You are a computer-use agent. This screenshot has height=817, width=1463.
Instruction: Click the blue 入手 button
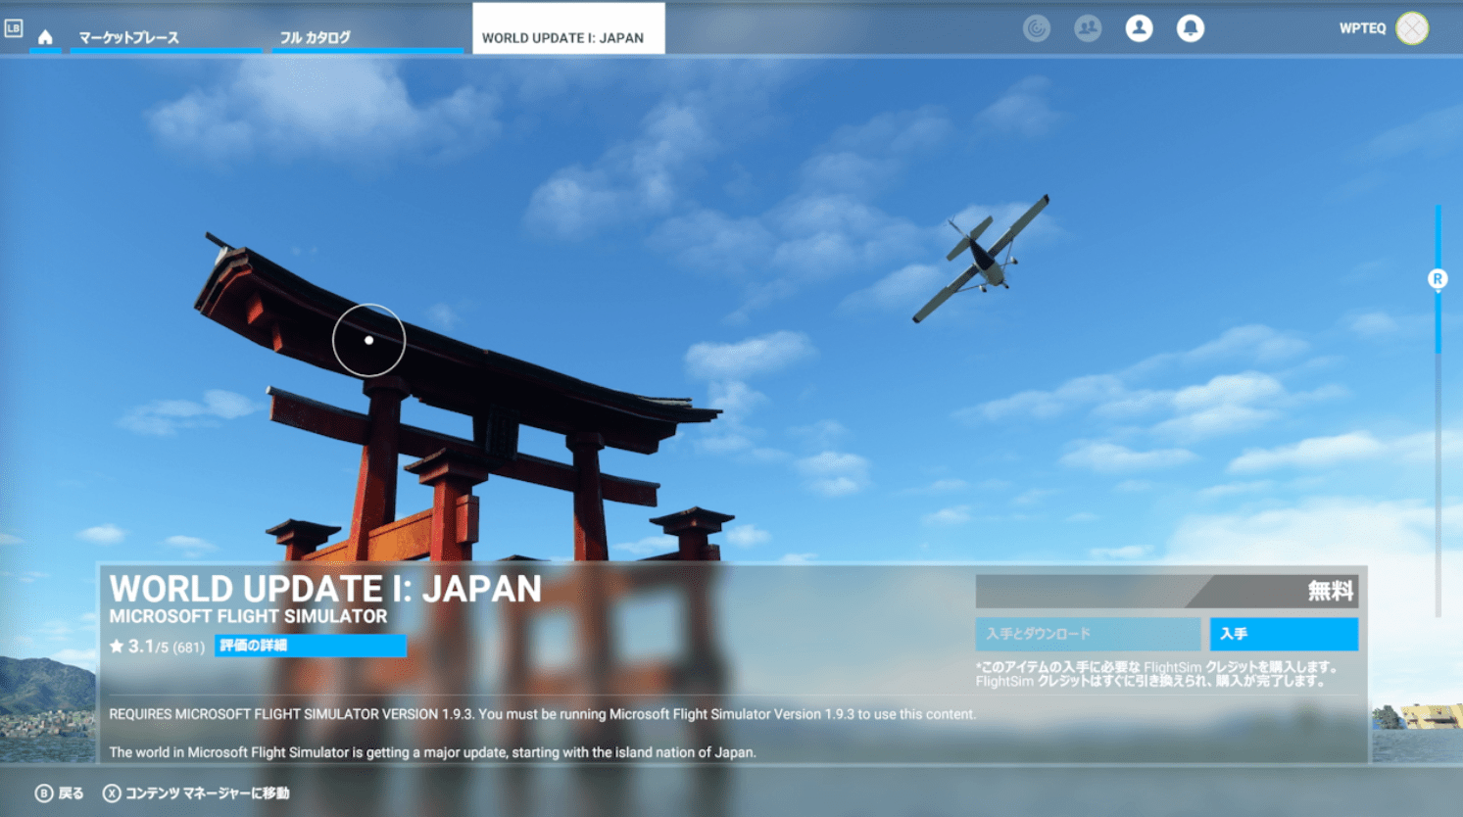click(1284, 634)
